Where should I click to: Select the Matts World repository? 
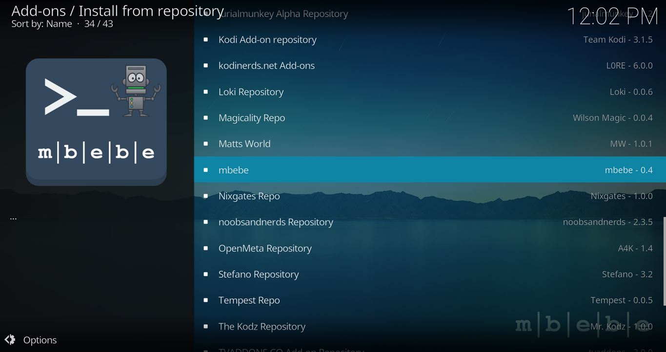[x=244, y=144]
